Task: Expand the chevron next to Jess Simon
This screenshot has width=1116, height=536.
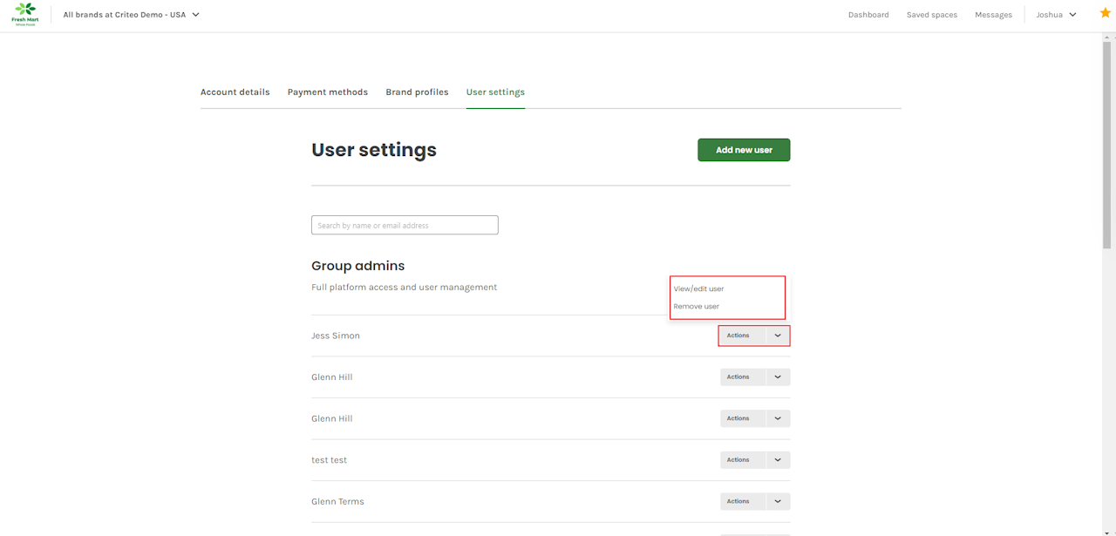Action: [778, 336]
